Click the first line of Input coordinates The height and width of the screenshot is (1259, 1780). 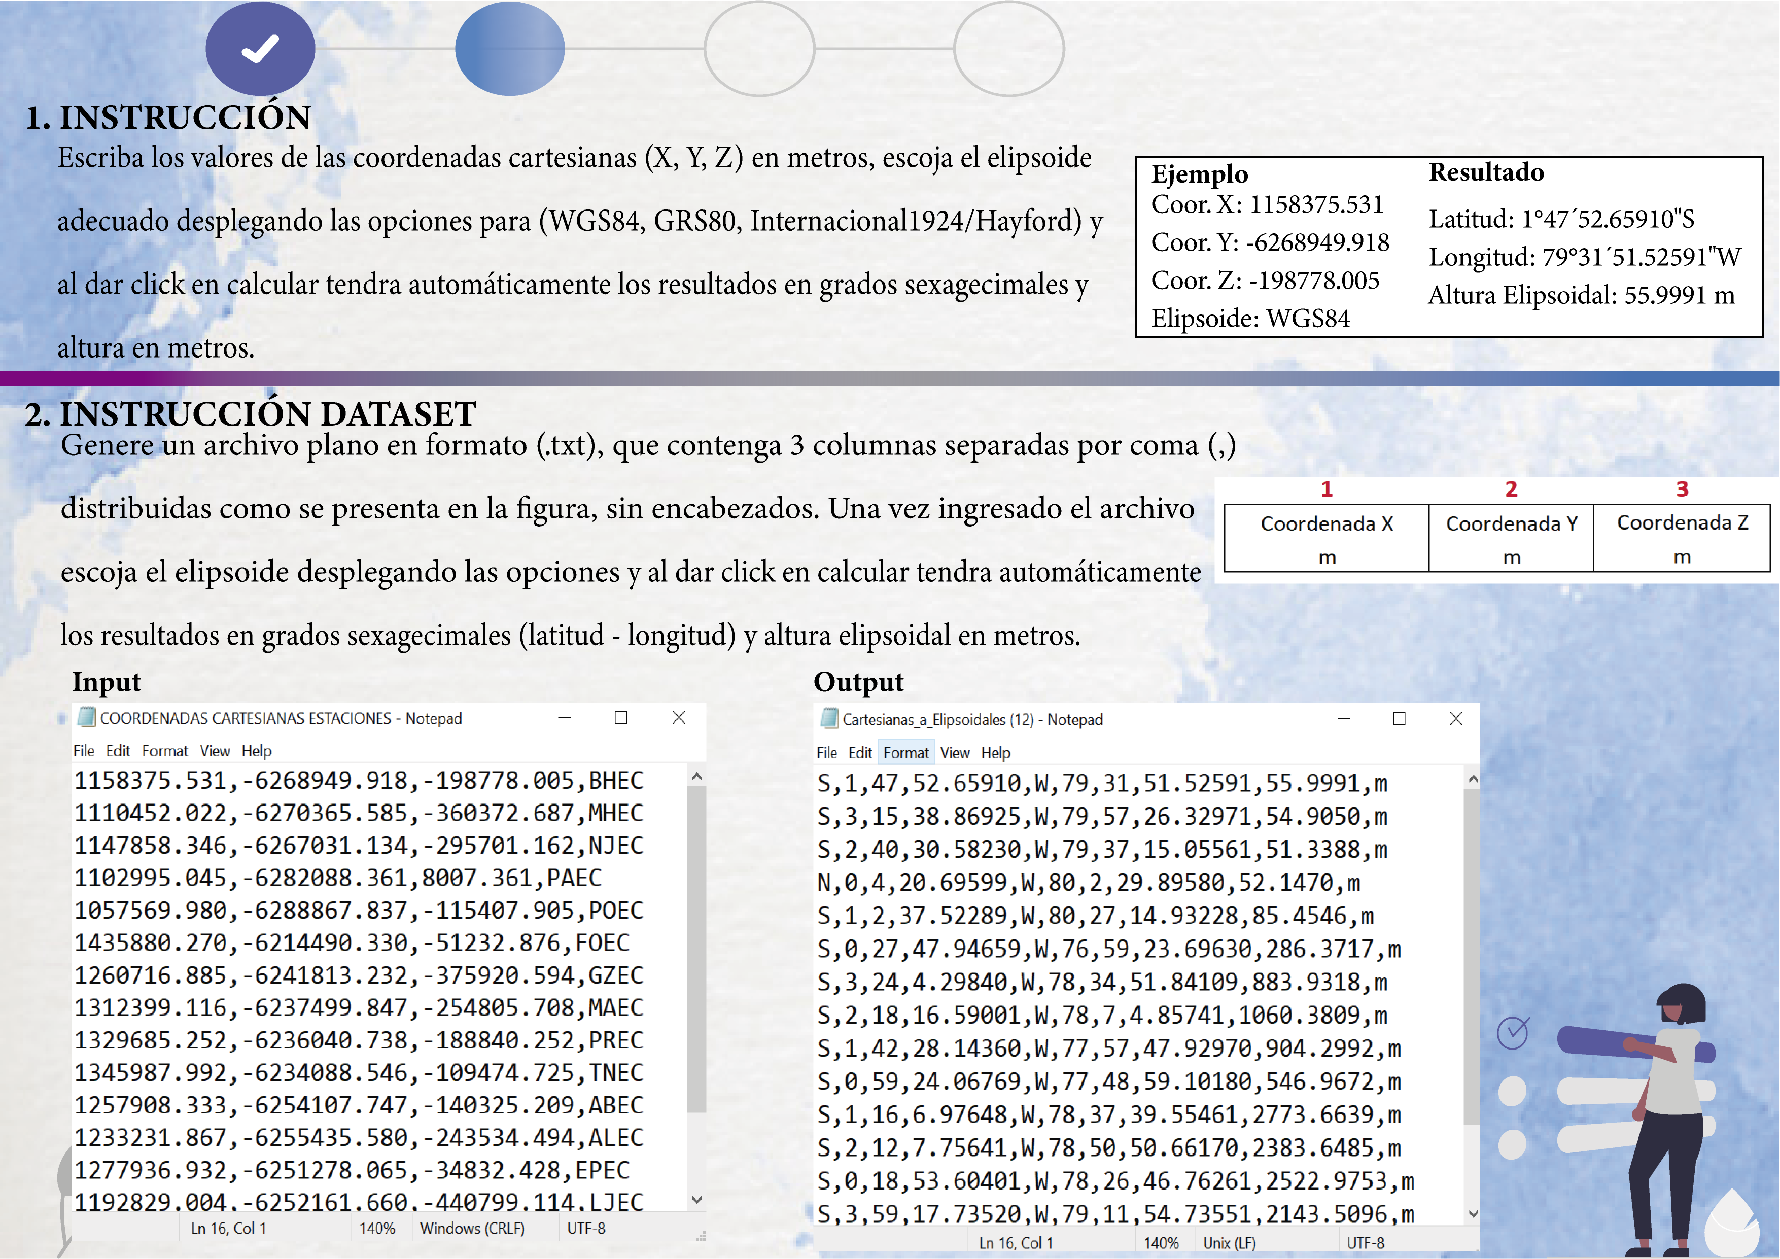[358, 780]
